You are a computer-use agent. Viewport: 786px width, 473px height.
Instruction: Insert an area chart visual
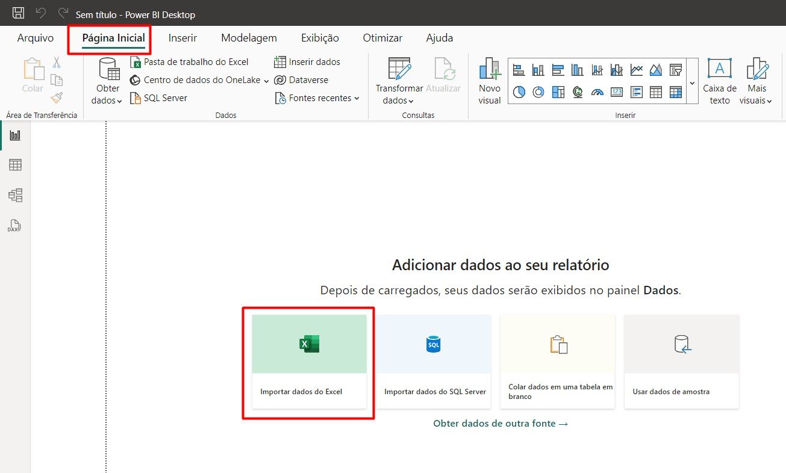[x=656, y=70]
